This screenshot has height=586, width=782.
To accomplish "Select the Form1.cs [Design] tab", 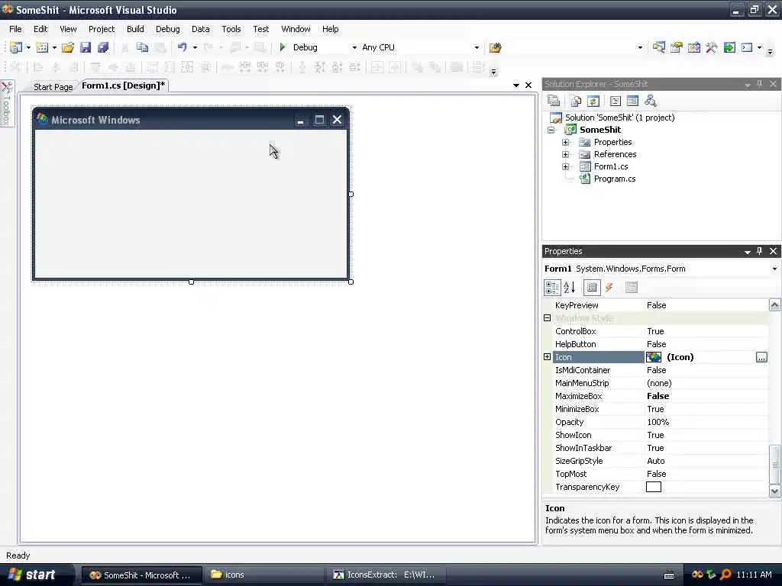I will (123, 85).
